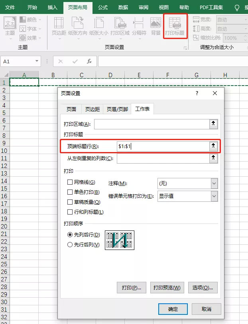
Task: Switch to Formulas (公式) tab
Action: 103,8
